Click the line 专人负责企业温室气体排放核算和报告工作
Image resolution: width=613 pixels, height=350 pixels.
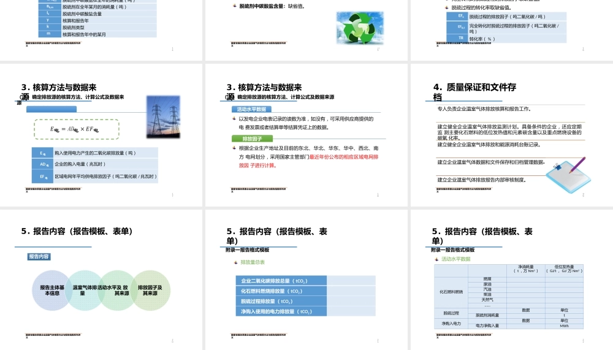[x=484, y=108]
